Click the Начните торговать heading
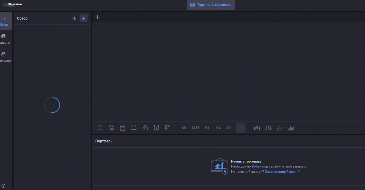This screenshot has width=365, height=190. [246, 162]
